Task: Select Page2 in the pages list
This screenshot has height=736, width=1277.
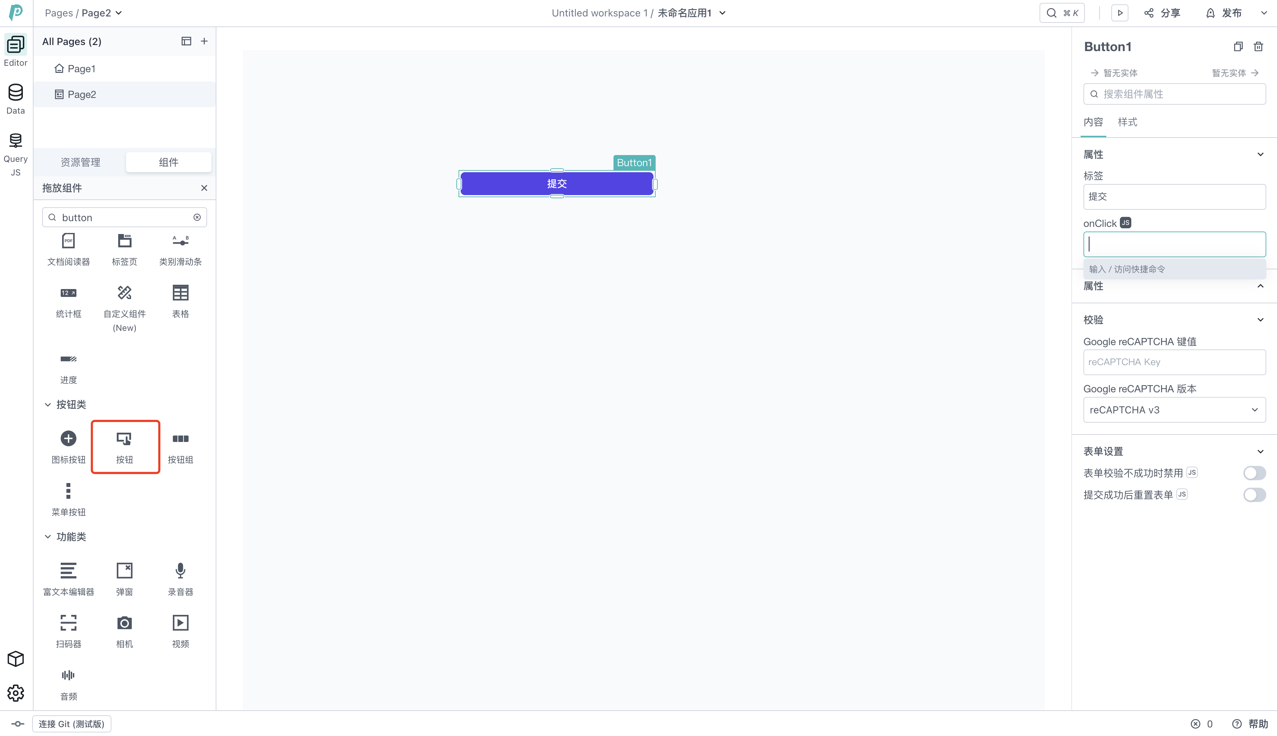Action: pos(124,95)
